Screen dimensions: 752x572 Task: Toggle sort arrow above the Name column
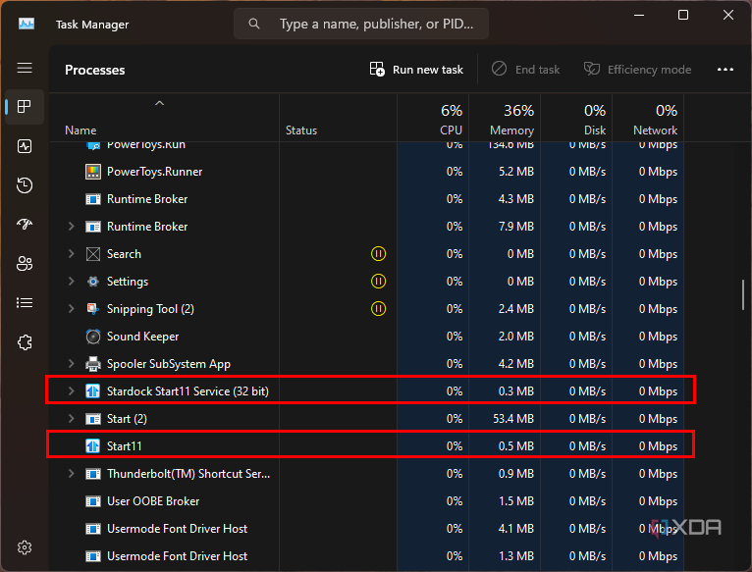click(160, 103)
